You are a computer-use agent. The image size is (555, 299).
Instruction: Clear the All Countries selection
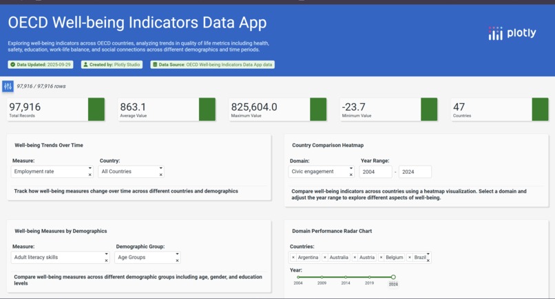(160, 175)
